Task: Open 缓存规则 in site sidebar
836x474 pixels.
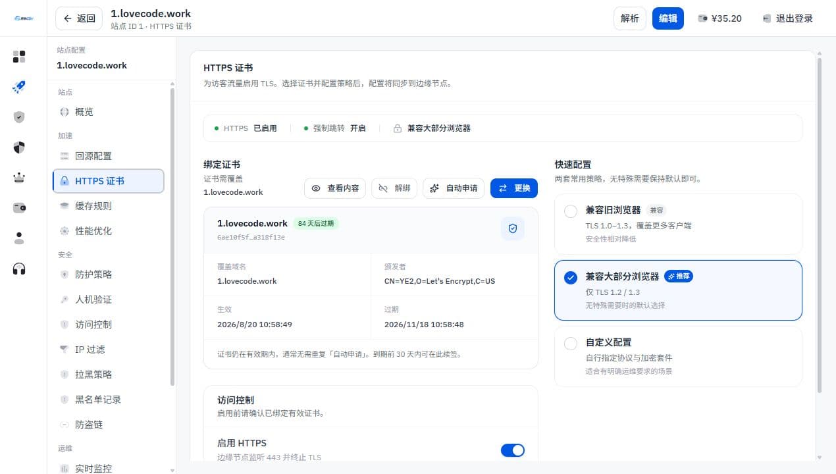Action: click(108, 206)
